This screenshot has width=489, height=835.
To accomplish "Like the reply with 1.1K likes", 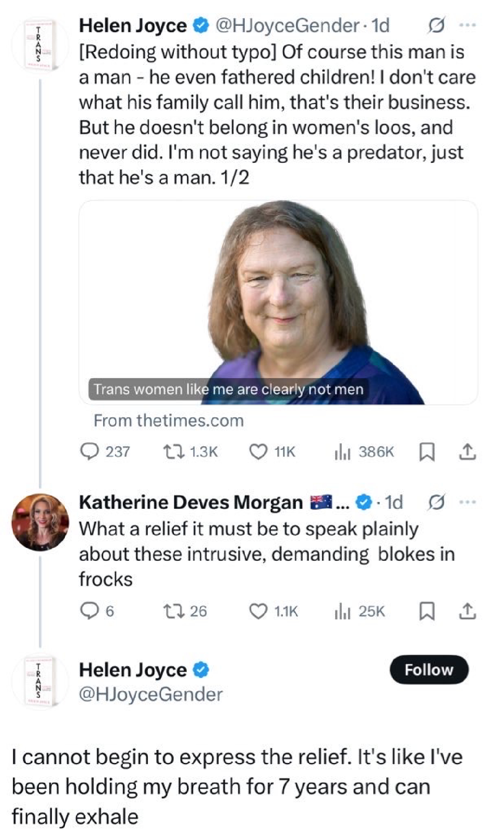I will click(258, 611).
